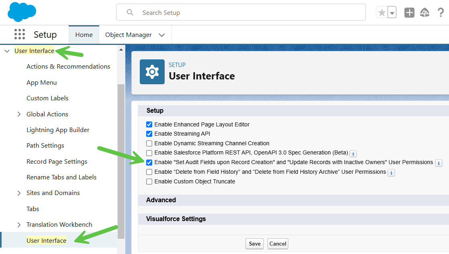
Task: Open Lightning App Builder in sidebar
Action: click(58, 130)
